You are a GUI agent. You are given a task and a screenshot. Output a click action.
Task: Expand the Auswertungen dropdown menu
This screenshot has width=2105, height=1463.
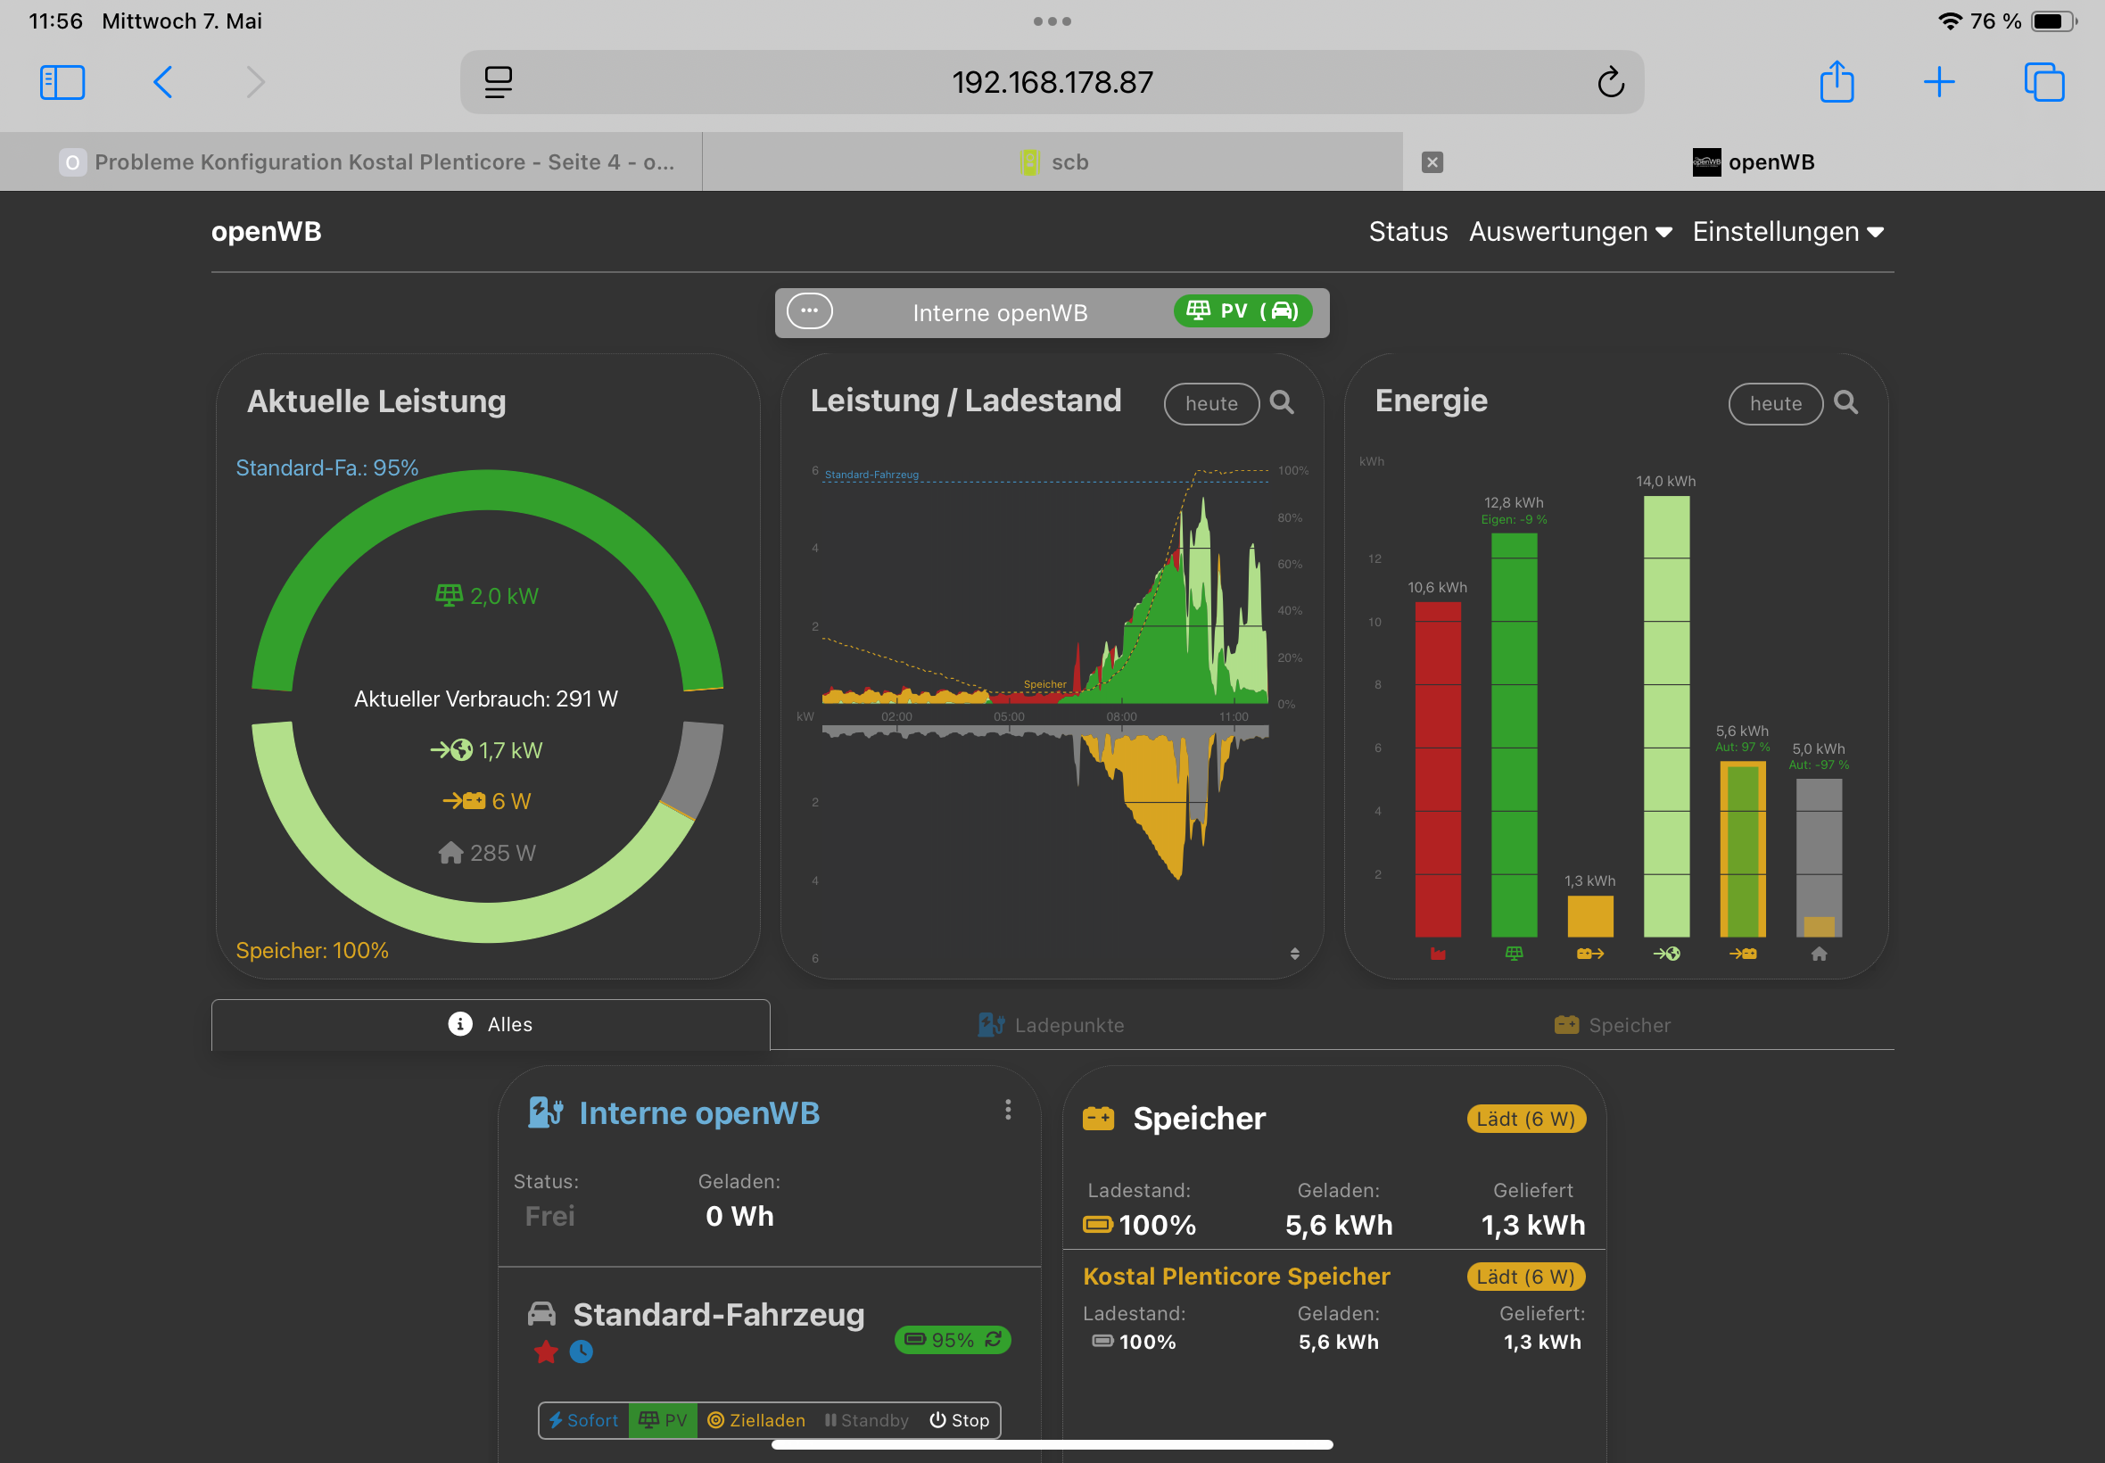(x=1570, y=232)
